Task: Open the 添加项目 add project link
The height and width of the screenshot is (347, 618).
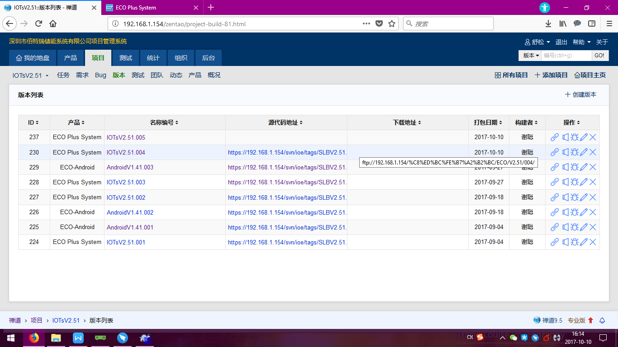Action: [x=551, y=75]
